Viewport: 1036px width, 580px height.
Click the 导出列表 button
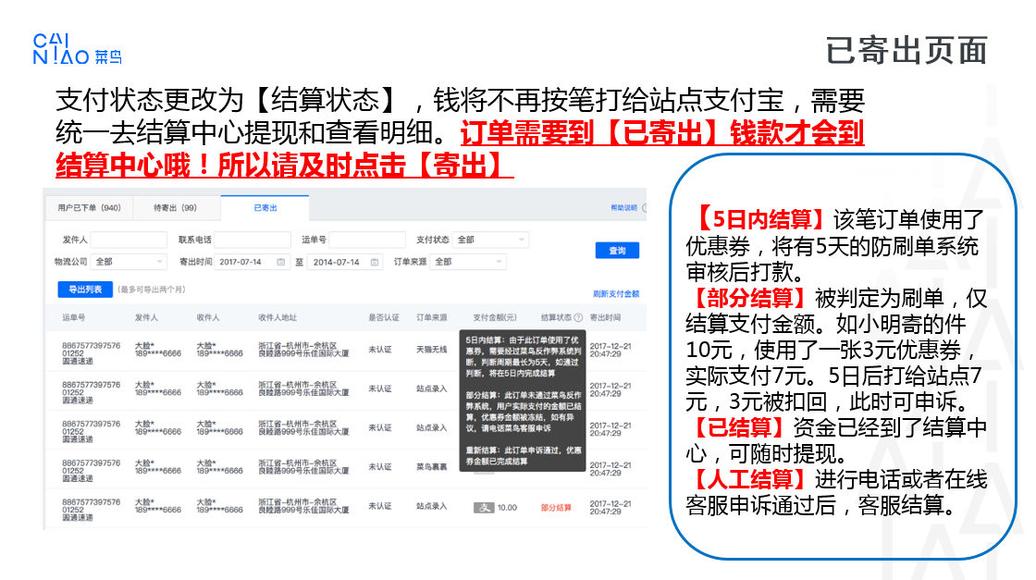pyautogui.click(x=85, y=290)
